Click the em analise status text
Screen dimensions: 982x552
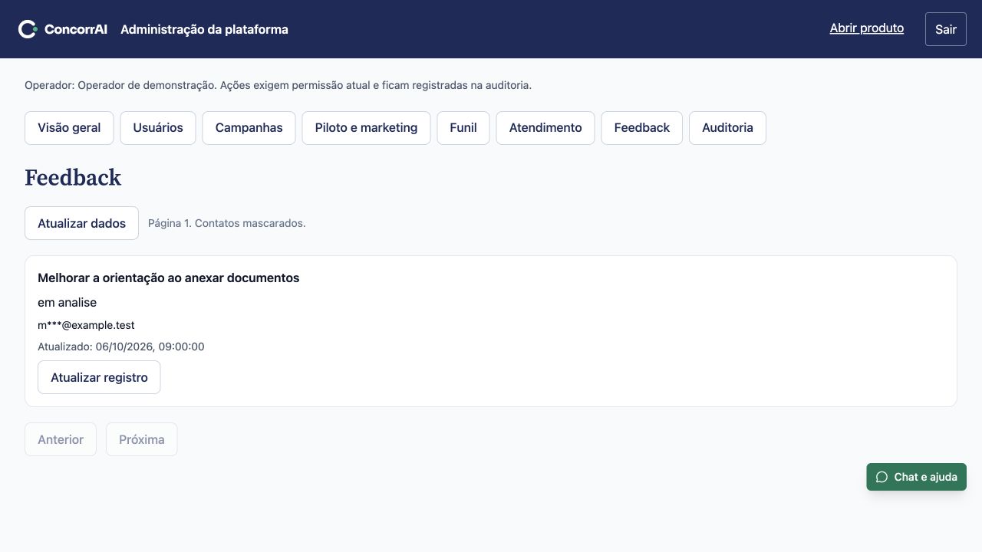point(67,302)
